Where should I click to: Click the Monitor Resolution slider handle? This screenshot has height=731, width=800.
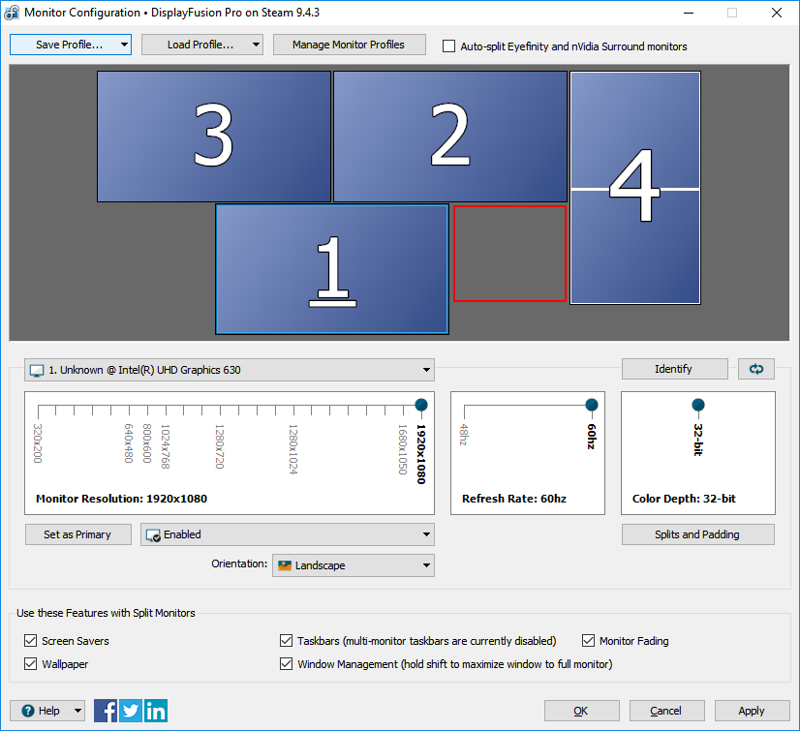pos(421,405)
